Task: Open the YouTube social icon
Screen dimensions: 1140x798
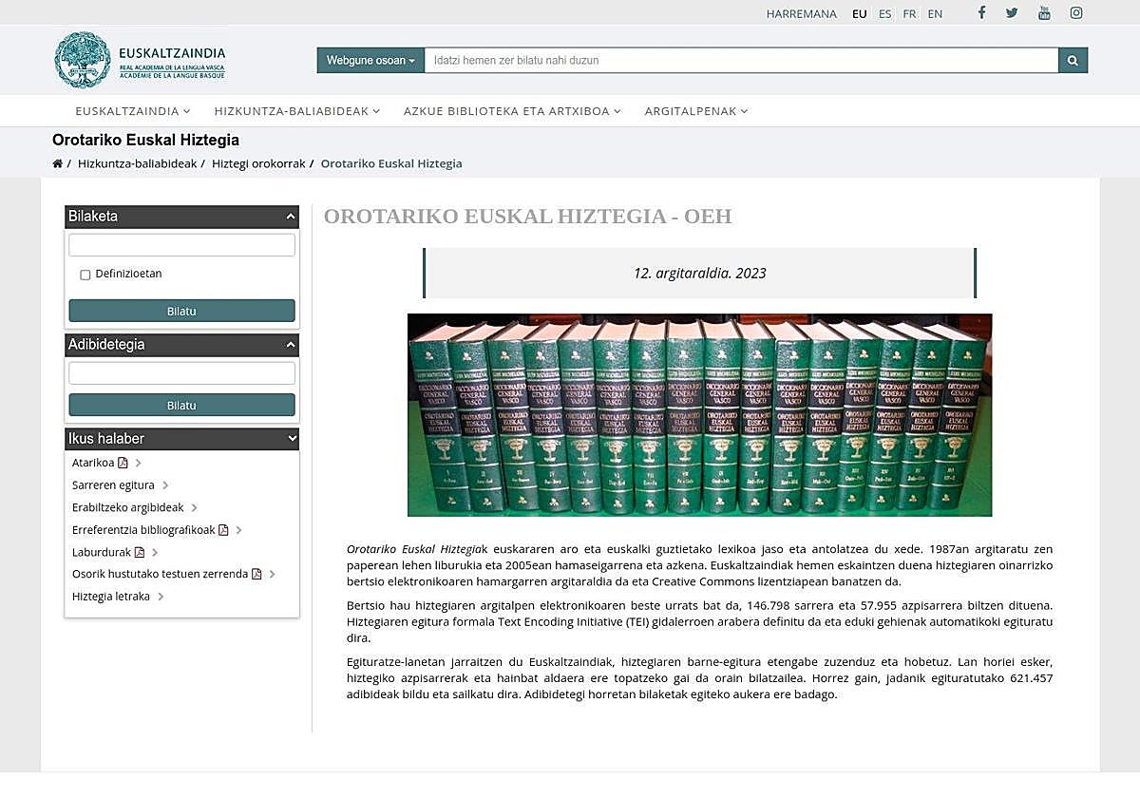Action: (1044, 13)
